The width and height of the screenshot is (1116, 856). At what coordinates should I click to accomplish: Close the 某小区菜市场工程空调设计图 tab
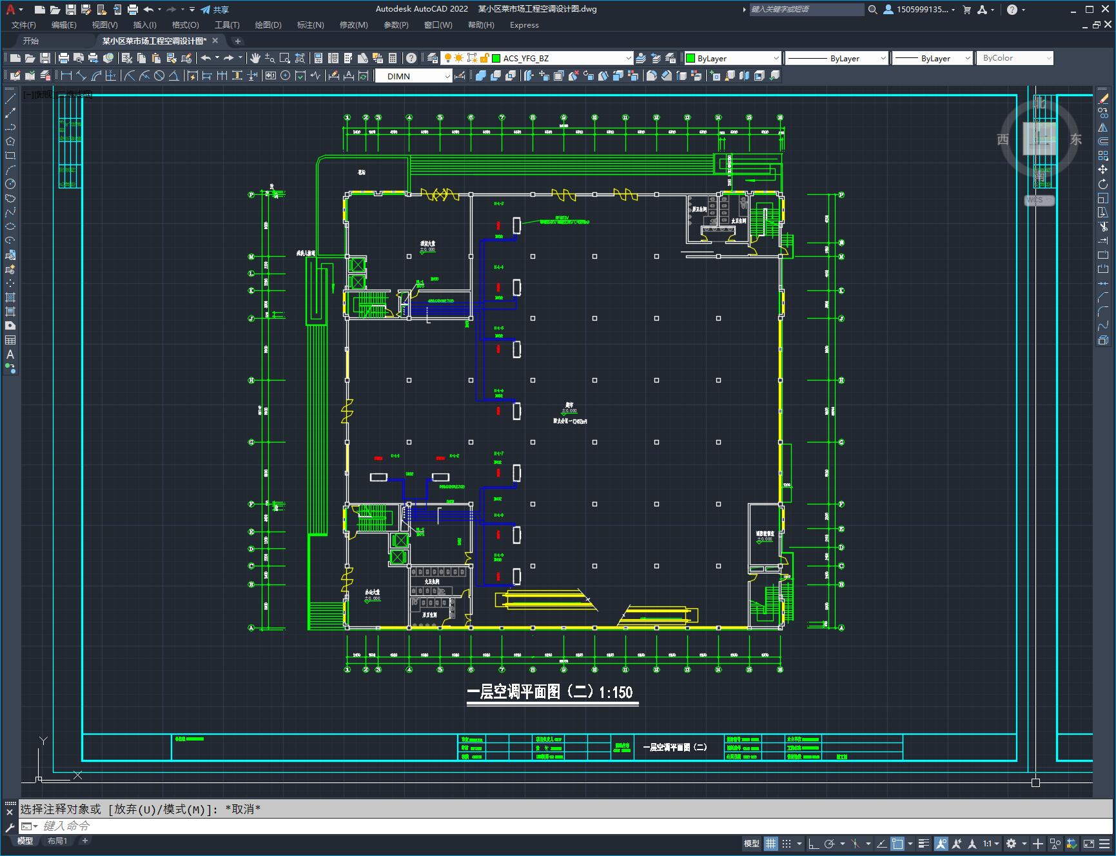tap(215, 41)
